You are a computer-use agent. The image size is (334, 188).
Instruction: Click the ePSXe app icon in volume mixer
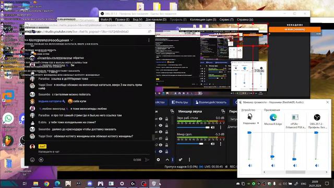tap(295, 117)
